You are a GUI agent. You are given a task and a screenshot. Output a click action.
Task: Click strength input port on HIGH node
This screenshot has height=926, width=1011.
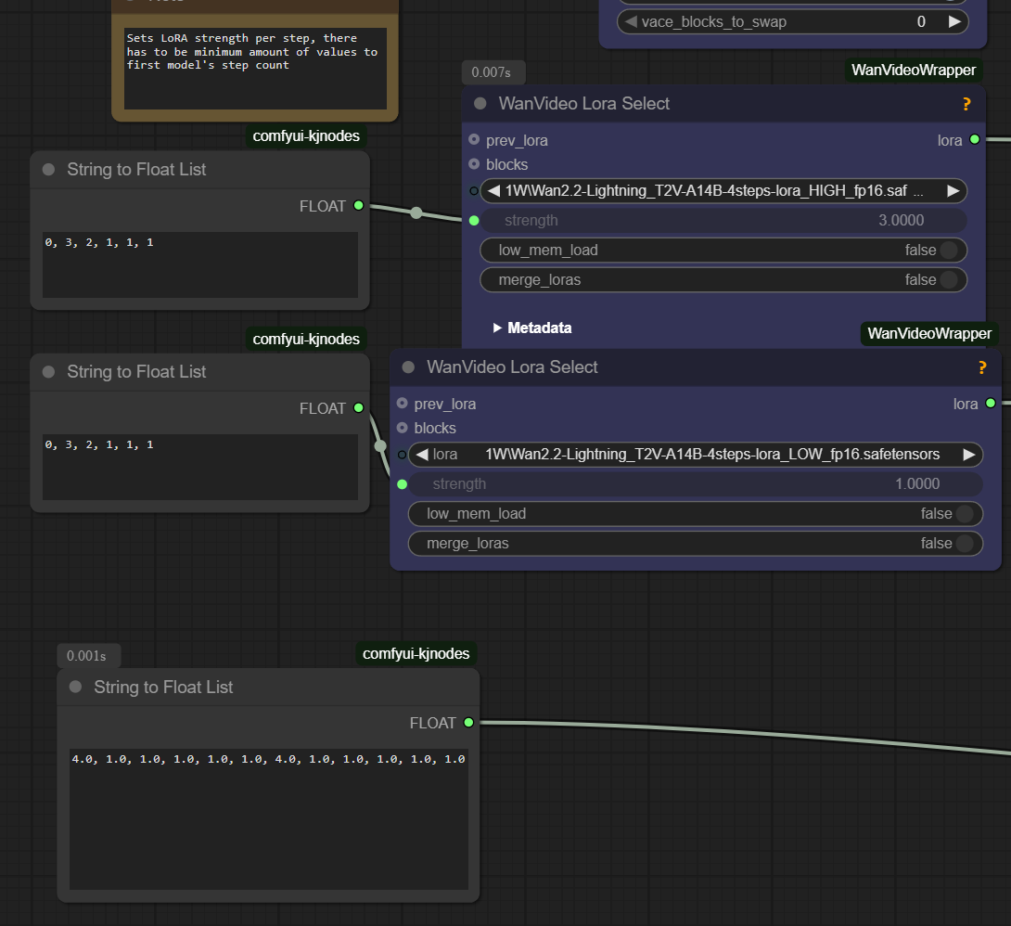[474, 221]
